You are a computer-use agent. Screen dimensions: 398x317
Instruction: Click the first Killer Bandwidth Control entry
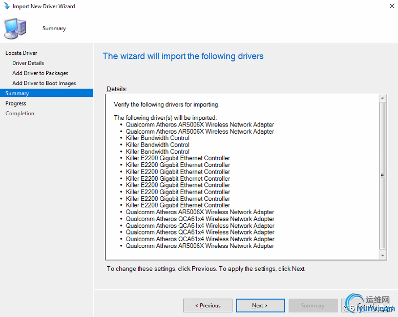coord(157,138)
